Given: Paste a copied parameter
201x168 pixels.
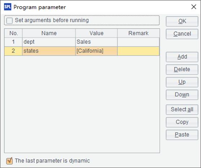Looking at the screenshot, I should 182,135.
